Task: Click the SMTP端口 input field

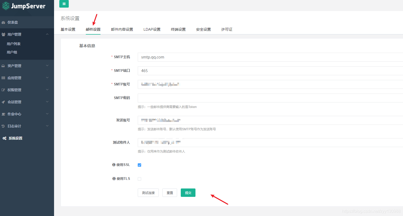Action: 270,71
